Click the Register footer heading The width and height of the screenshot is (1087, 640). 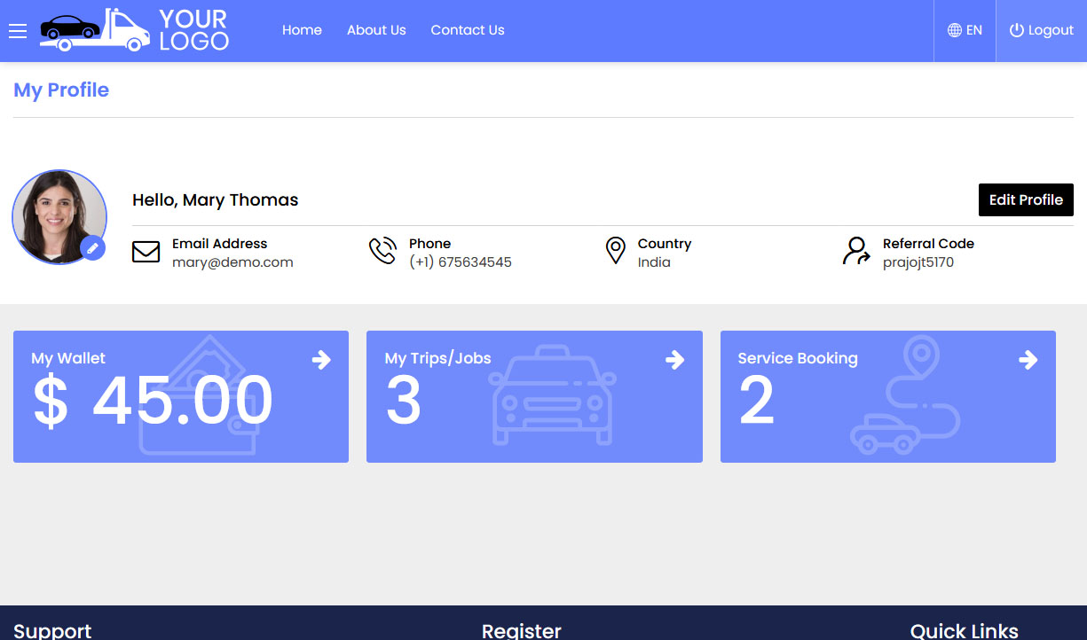(522, 630)
